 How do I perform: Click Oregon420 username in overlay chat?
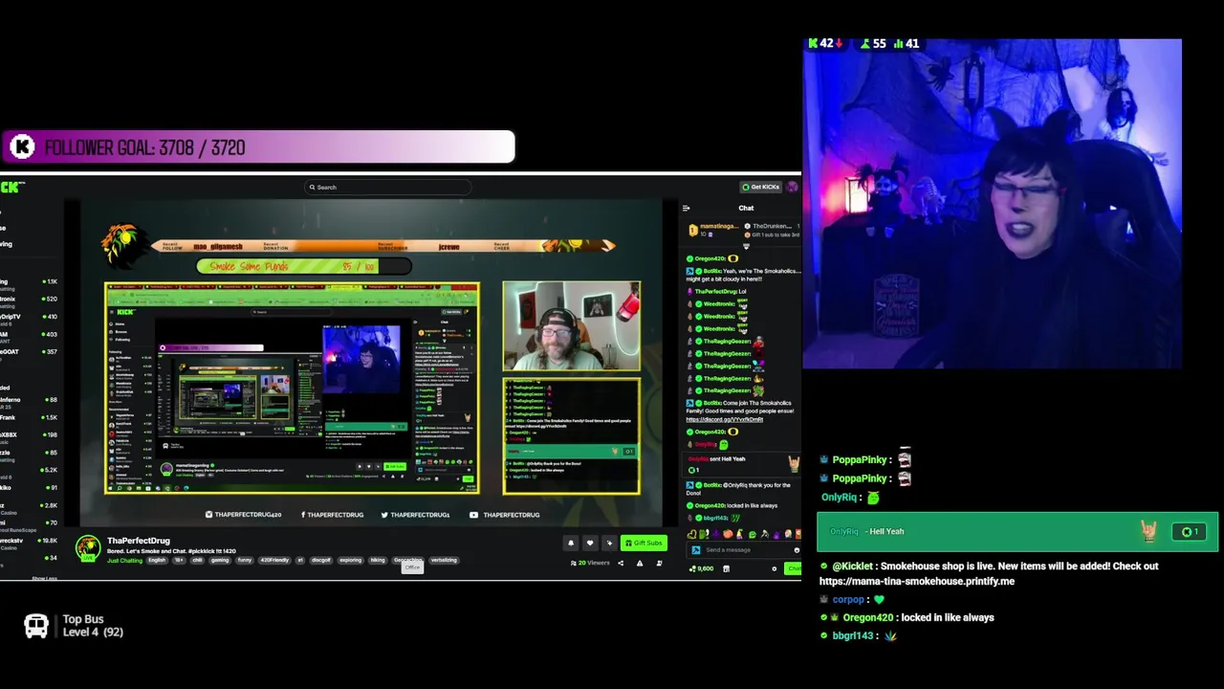pos(868,617)
